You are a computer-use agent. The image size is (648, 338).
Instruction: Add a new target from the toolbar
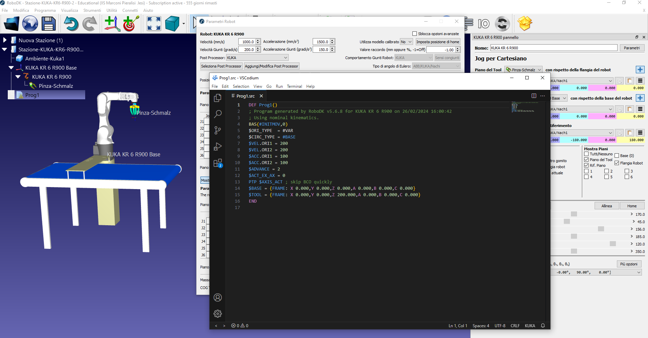coord(130,24)
